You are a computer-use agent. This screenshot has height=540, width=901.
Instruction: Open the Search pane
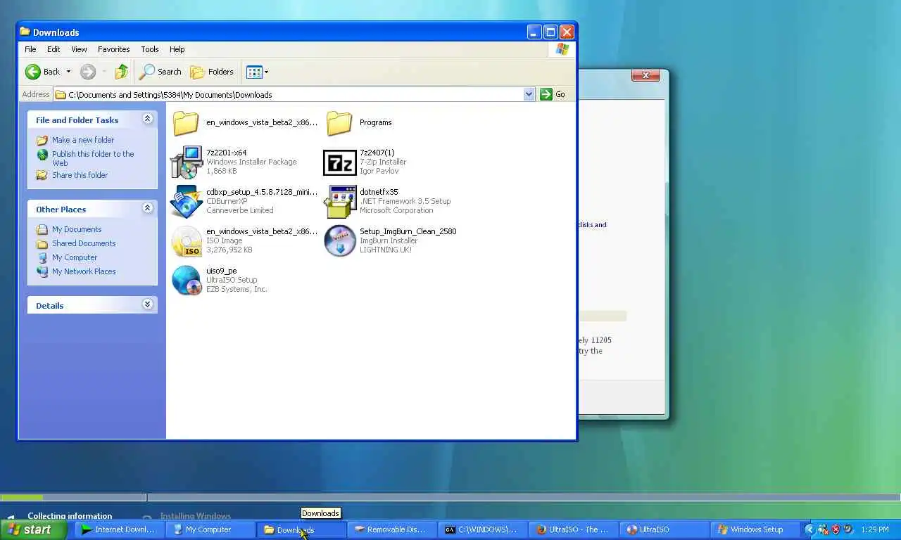[160, 72]
